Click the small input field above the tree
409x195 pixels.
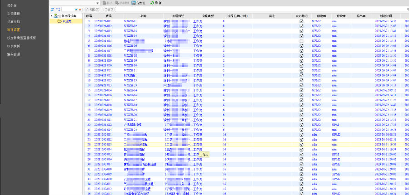click(68, 10)
